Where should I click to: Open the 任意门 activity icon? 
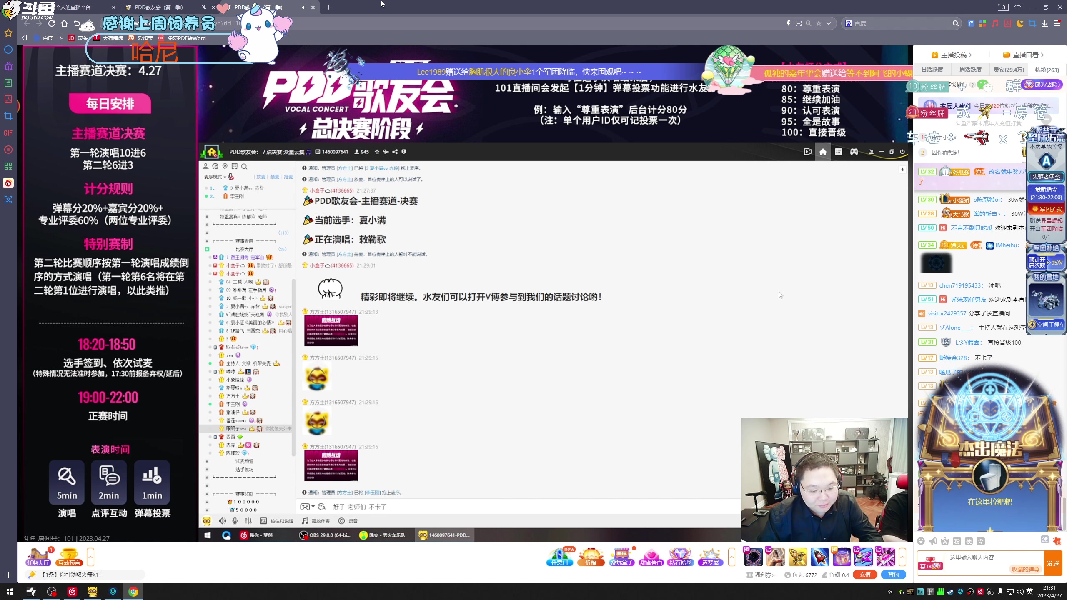[x=560, y=557]
